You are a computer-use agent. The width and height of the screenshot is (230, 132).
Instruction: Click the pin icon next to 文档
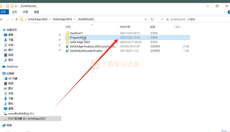coord(59,45)
